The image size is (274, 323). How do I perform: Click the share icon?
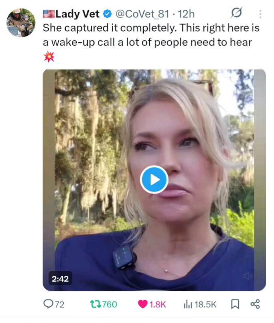(255, 304)
